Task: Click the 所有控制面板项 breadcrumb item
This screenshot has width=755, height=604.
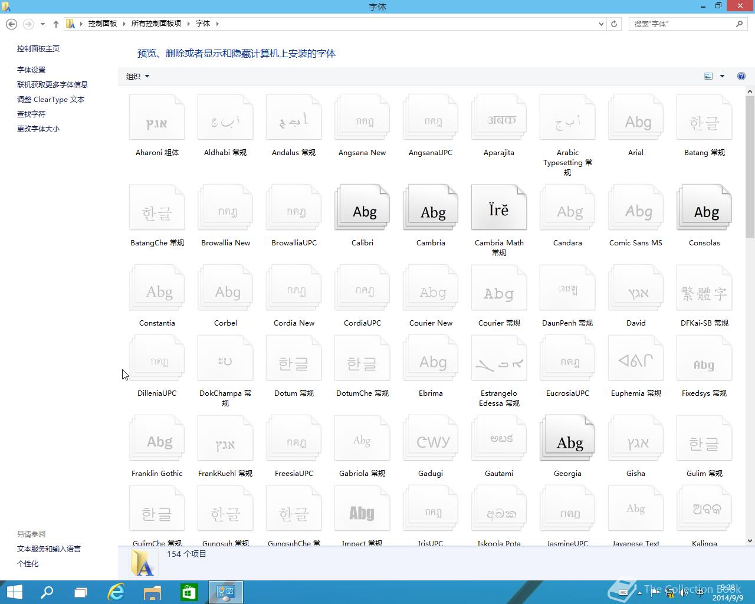Action: tap(156, 24)
